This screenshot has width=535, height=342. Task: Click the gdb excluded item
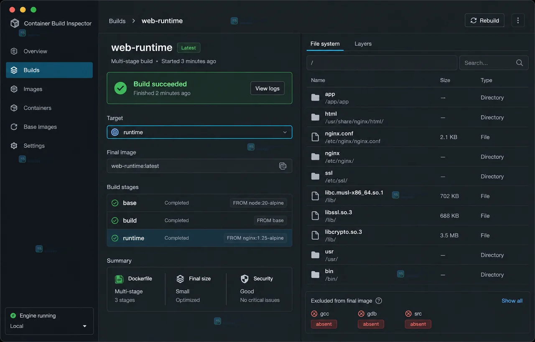coord(368,314)
